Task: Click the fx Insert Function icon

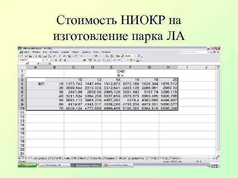Action: pos(50,64)
